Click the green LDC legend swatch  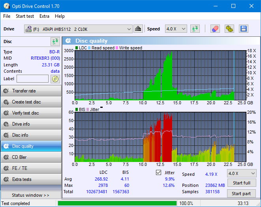pos(77,48)
